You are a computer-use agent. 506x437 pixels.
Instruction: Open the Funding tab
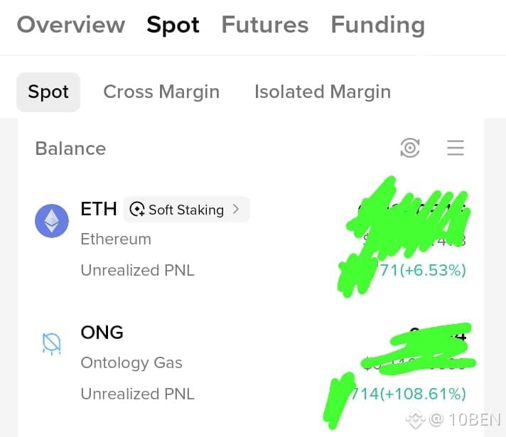click(x=378, y=25)
